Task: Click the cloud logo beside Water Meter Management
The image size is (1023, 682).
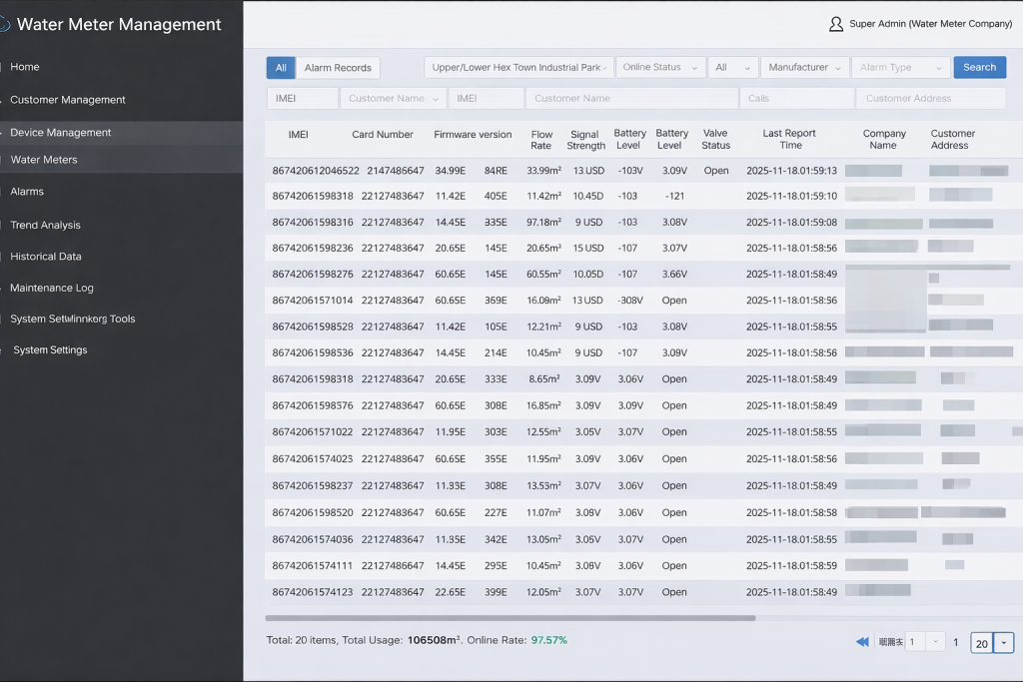Action: coord(4,24)
